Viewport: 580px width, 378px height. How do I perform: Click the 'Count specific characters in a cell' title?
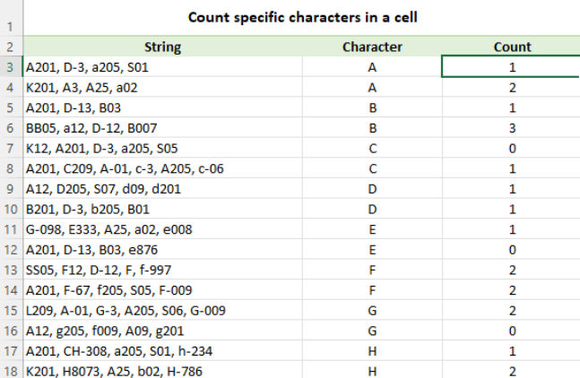(303, 17)
